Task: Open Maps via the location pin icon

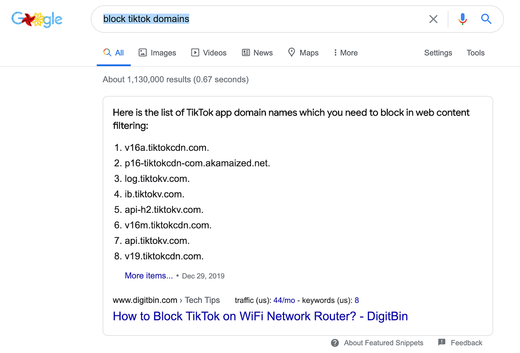Action: [x=292, y=52]
